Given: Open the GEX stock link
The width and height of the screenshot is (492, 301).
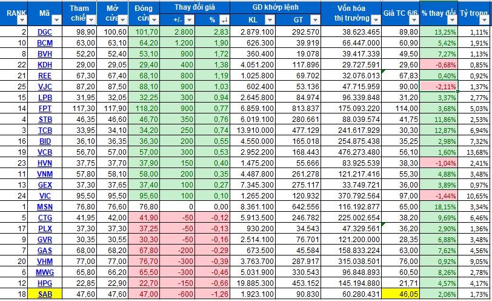Looking at the screenshot, I should [45, 185].
